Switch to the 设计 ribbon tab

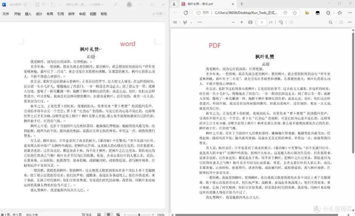(x=39, y=14)
